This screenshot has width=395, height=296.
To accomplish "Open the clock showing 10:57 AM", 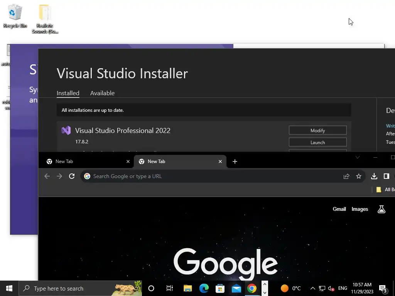I will pyautogui.click(x=362, y=288).
